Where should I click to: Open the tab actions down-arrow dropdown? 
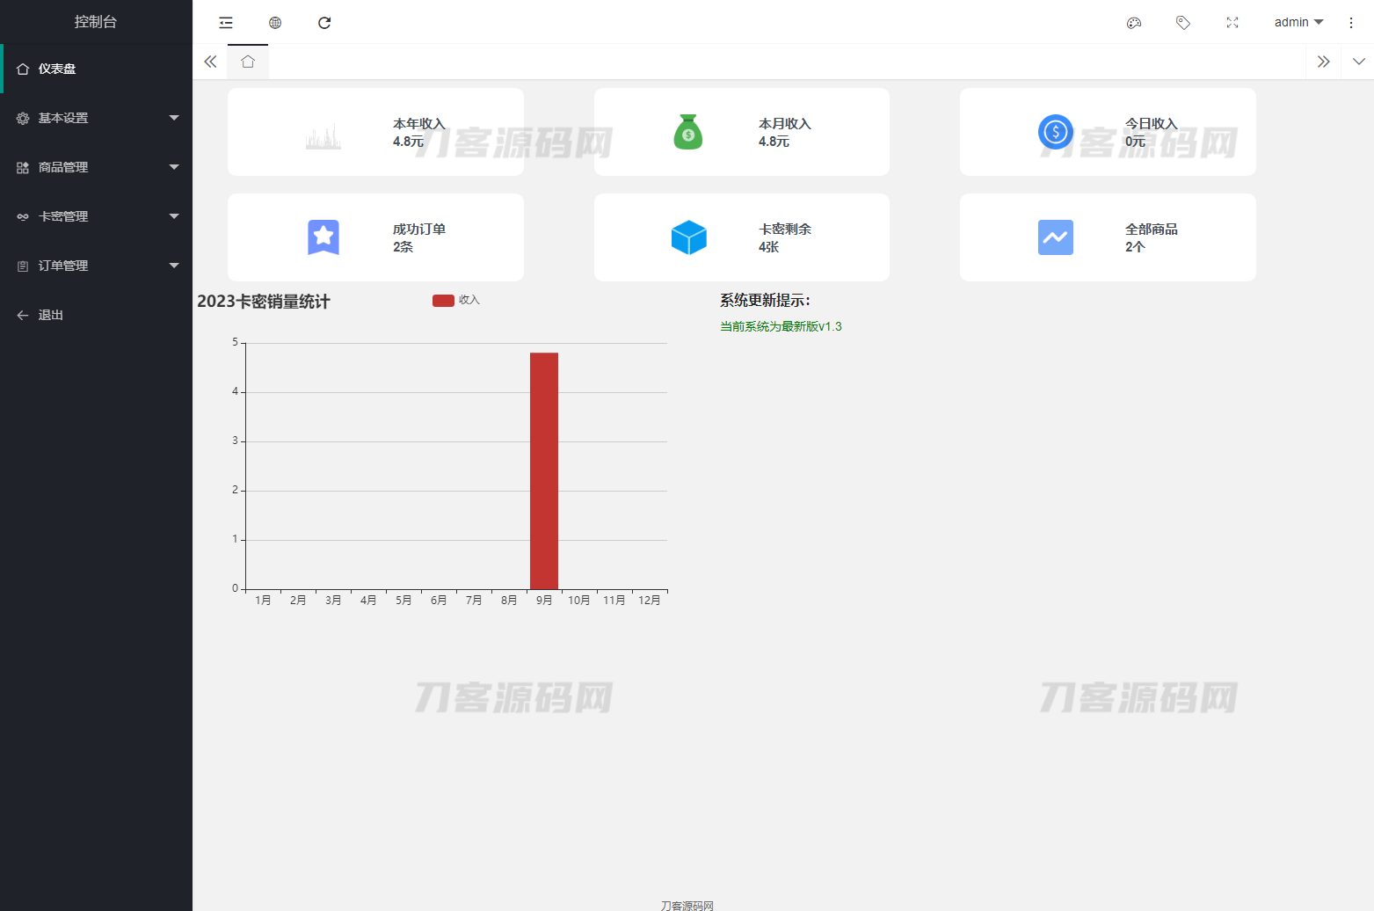pyautogui.click(x=1359, y=62)
